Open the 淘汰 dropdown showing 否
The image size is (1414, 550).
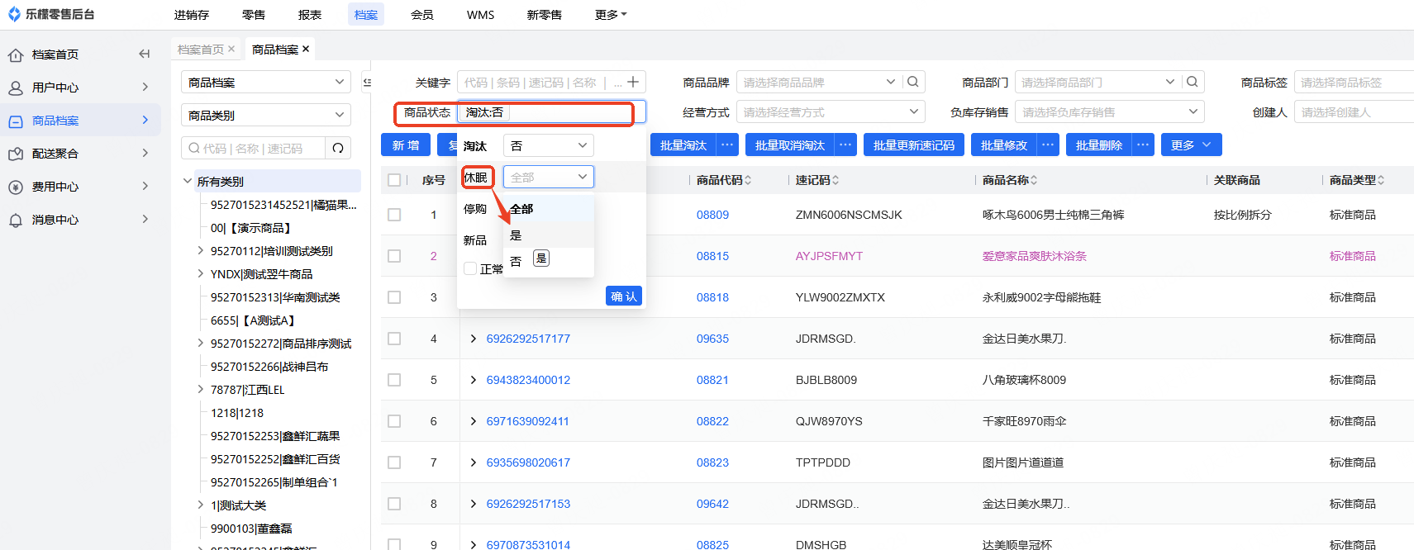click(x=549, y=145)
